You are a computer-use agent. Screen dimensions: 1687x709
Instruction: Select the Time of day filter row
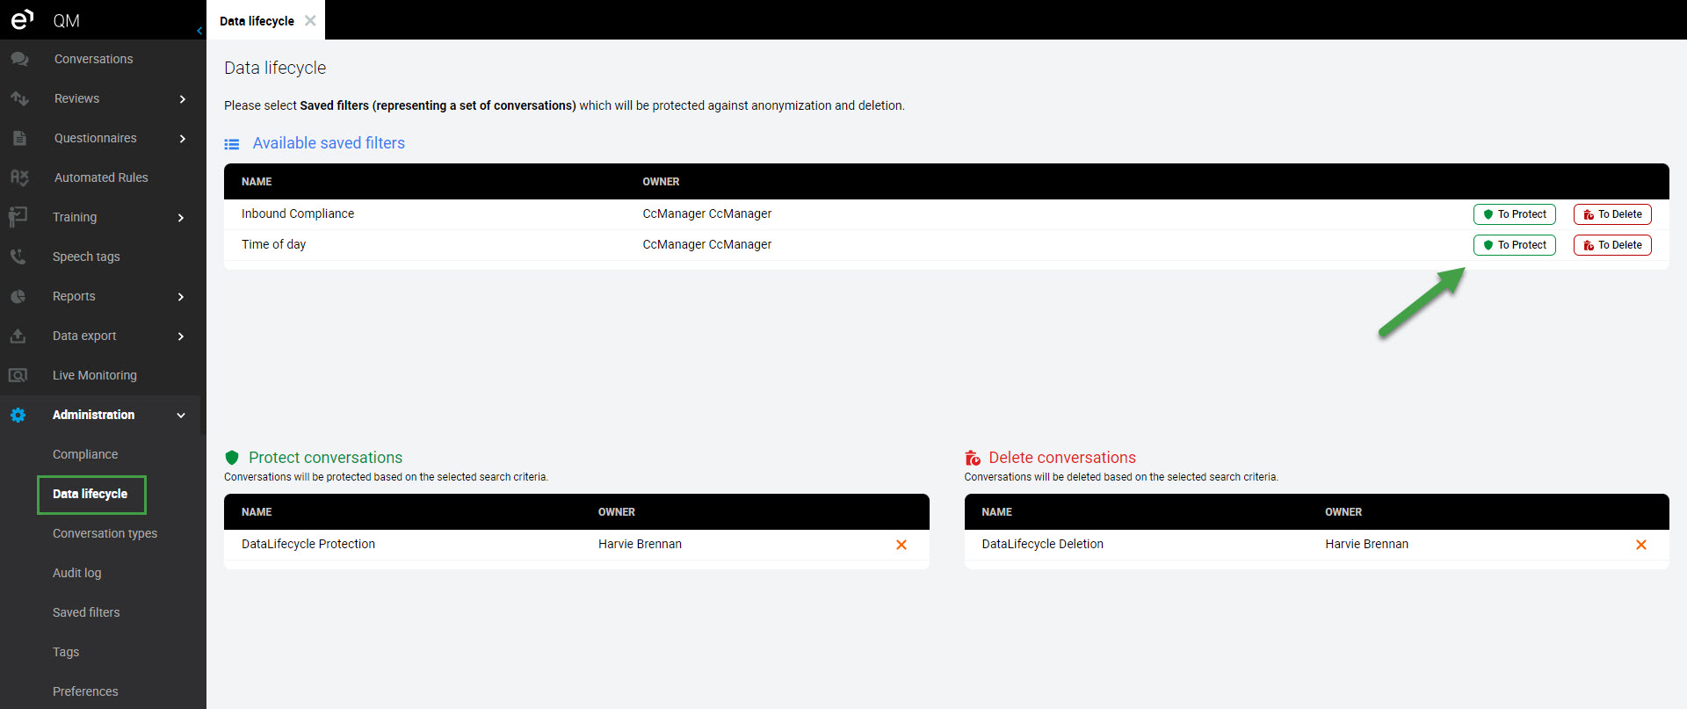pos(274,245)
